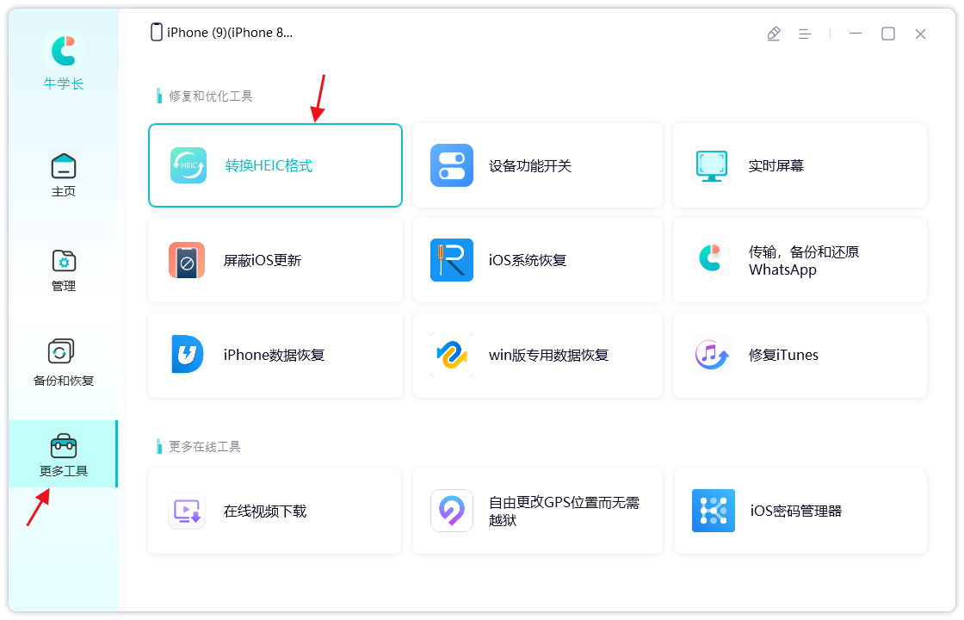Click the 屏蔽iOS更新 icon
The image size is (964, 620).
187,260
